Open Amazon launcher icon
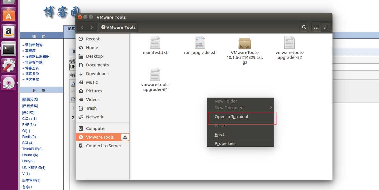This screenshot has height=190, width=379. pyautogui.click(x=9, y=31)
